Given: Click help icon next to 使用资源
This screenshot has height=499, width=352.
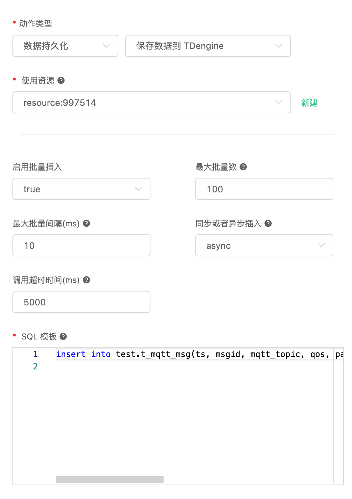Looking at the screenshot, I should [61, 80].
